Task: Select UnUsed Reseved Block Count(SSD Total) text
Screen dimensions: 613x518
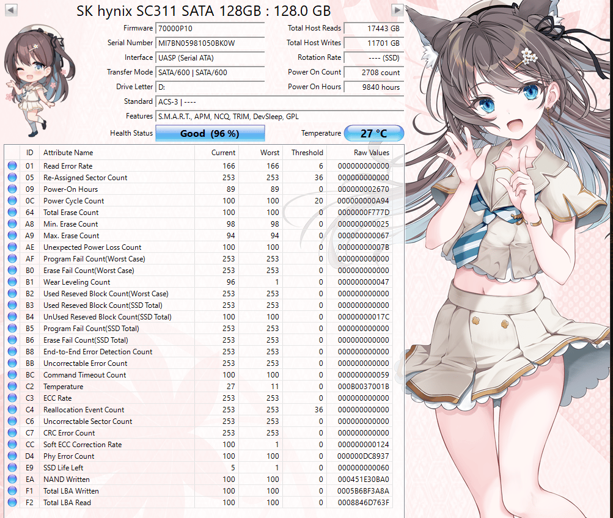Action: tap(108, 317)
